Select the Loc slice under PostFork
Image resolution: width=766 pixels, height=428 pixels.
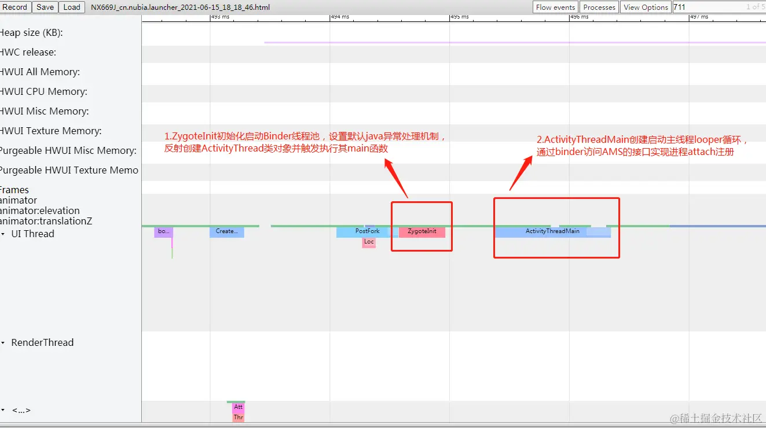pos(369,242)
